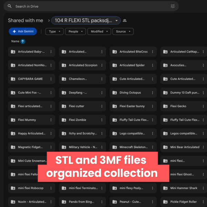Select the mini flexy Peely folder
Screen dimensions: 207x207
[x=133, y=188]
